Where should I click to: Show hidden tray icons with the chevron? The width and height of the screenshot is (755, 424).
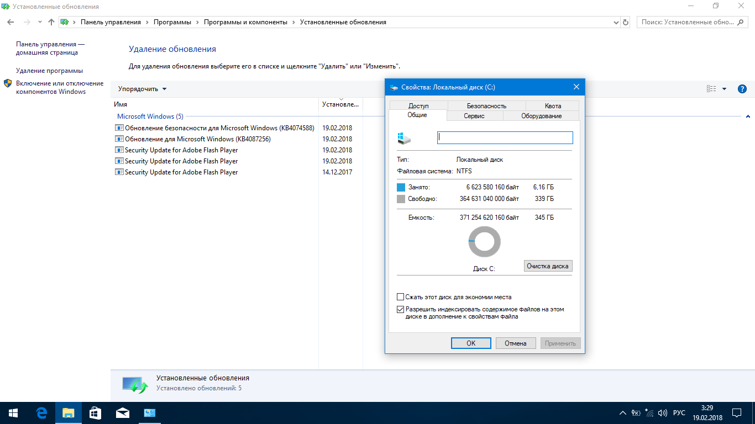click(623, 413)
